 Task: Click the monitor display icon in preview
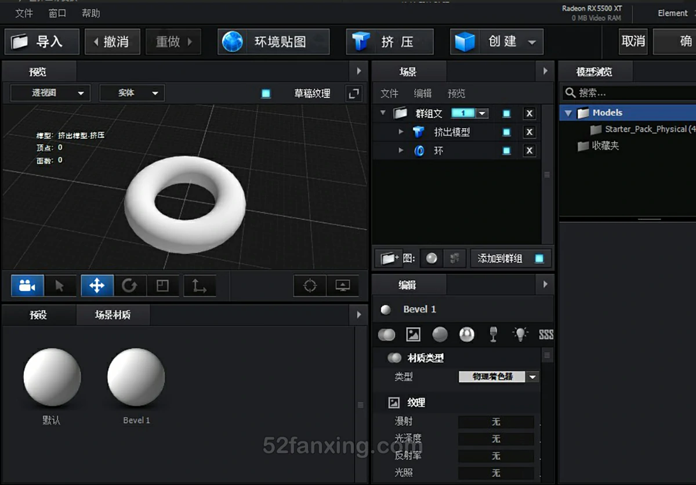pos(342,285)
